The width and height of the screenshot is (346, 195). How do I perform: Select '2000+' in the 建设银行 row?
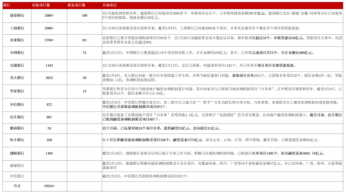click(49, 15)
